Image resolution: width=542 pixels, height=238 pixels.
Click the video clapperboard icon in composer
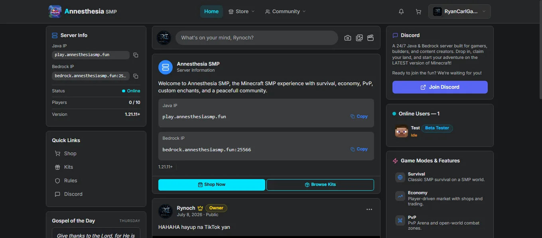click(x=371, y=38)
